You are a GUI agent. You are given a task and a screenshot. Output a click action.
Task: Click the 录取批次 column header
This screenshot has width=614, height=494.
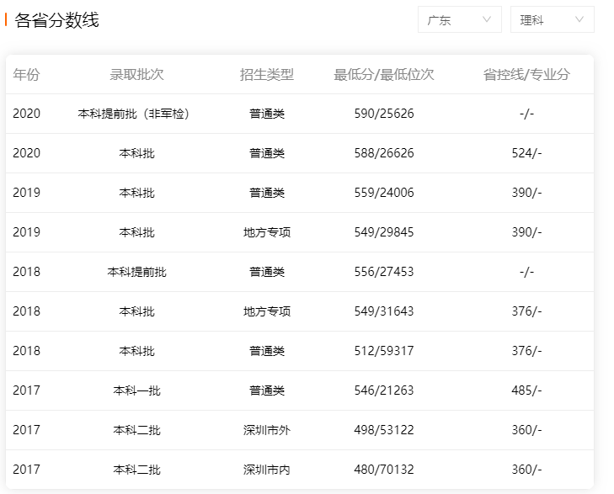click(x=136, y=74)
